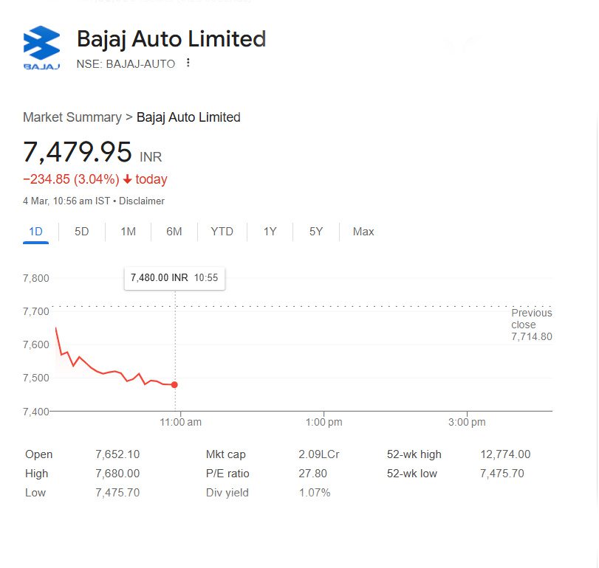Select the 1D chart range tab
The height and width of the screenshot is (568, 599).
coord(36,232)
